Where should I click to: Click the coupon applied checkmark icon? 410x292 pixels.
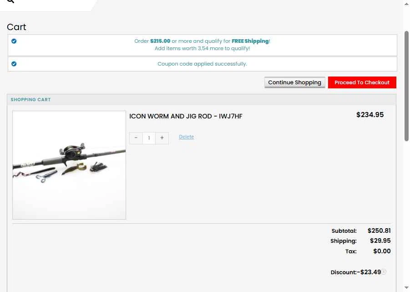(14, 64)
